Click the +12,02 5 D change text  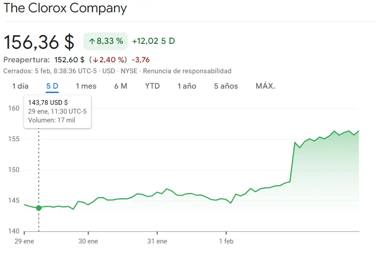point(153,41)
